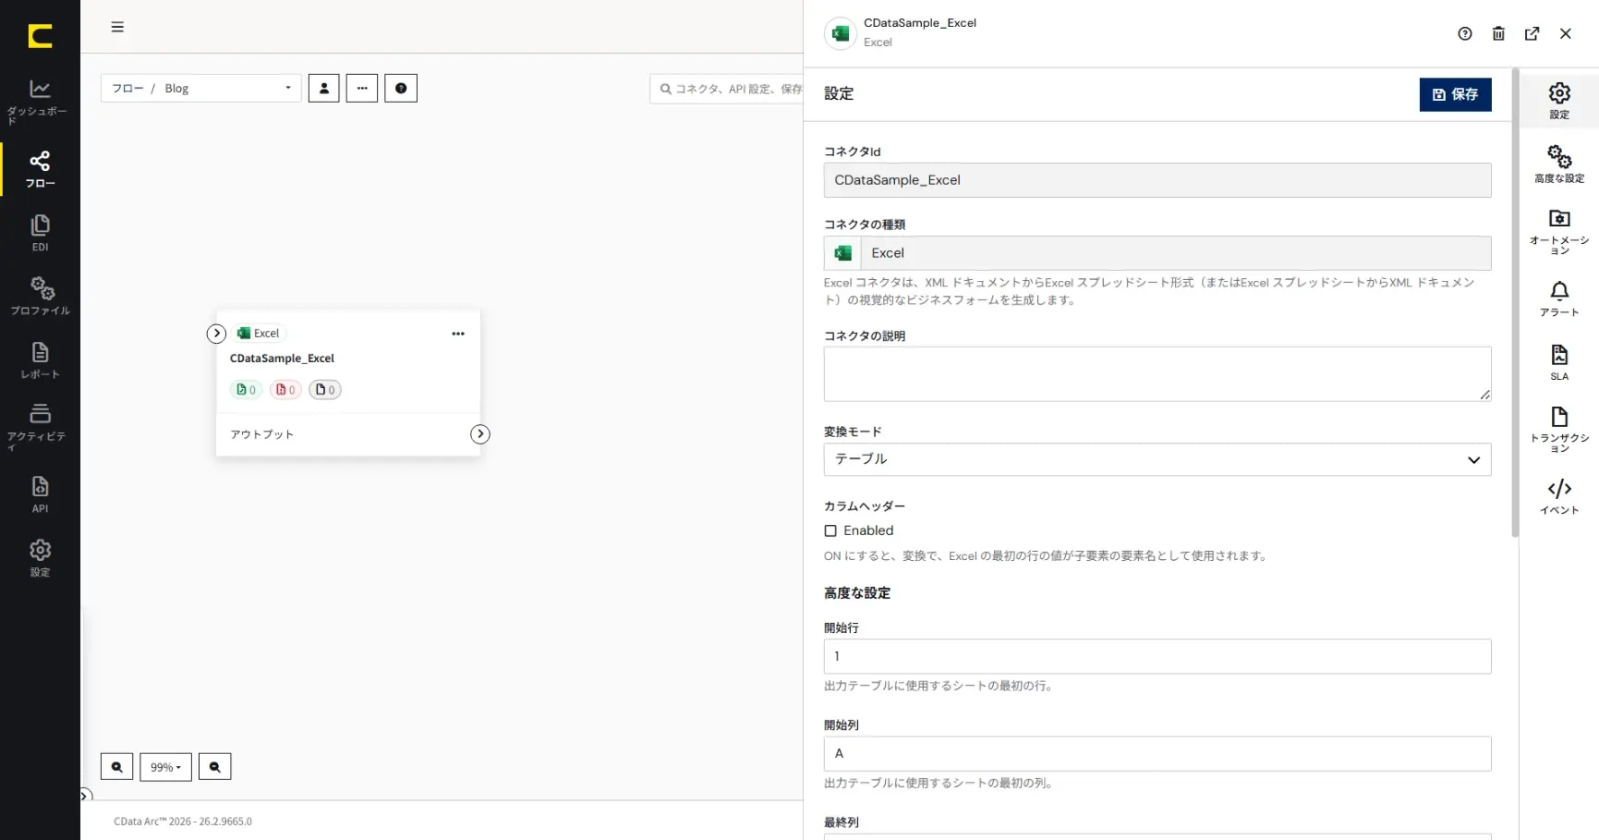This screenshot has height=840, width=1599.
Task: Click the Excel connector input arrow
Action: click(216, 334)
